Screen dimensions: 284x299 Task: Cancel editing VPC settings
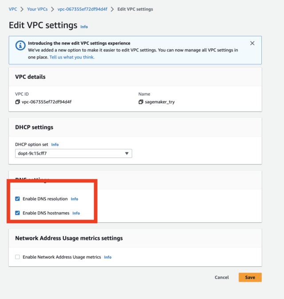pyautogui.click(x=221, y=277)
